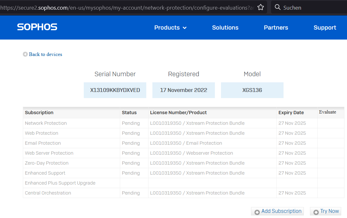Click the Try Now button
347x218 pixels.
point(325,211)
